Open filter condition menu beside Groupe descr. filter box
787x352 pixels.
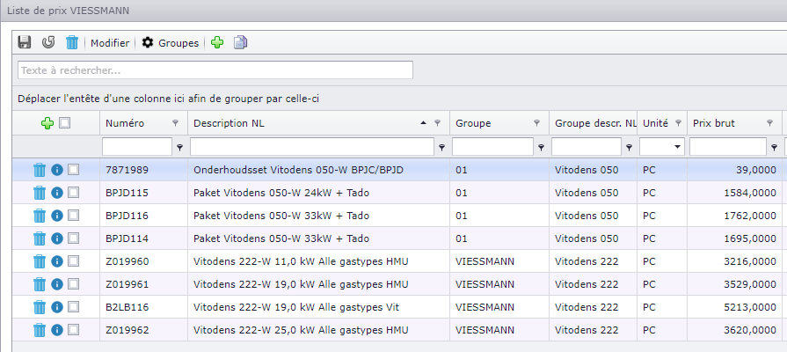629,148
